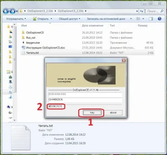The width and height of the screenshot is (167, 155).
Task: Show more toolbar commands chevron
Action: [131, 19]
